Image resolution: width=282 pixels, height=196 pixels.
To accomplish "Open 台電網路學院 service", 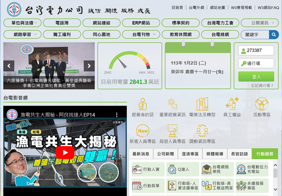I will pyautogui.click(x=218, y=169).
